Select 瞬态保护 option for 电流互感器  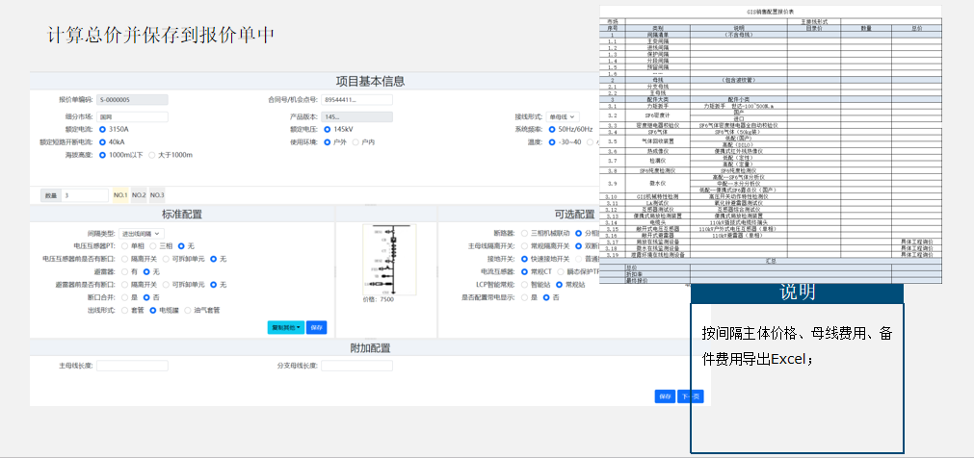tap(562, 272)
